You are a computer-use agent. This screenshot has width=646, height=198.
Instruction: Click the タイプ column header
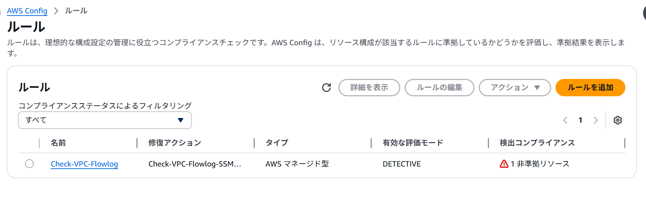tap(277, 143)
